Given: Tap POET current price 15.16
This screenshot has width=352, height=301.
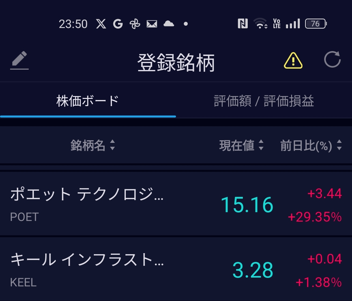Looking at the screenshot, I should coord(247,205).
